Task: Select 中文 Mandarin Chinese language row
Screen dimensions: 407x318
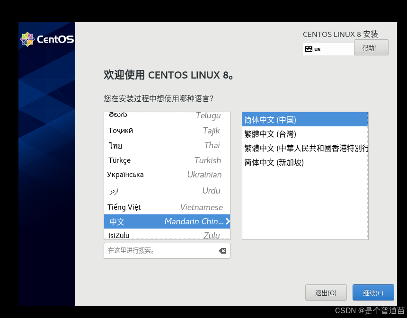Action: pyautogui.click(x=167, y=221)
